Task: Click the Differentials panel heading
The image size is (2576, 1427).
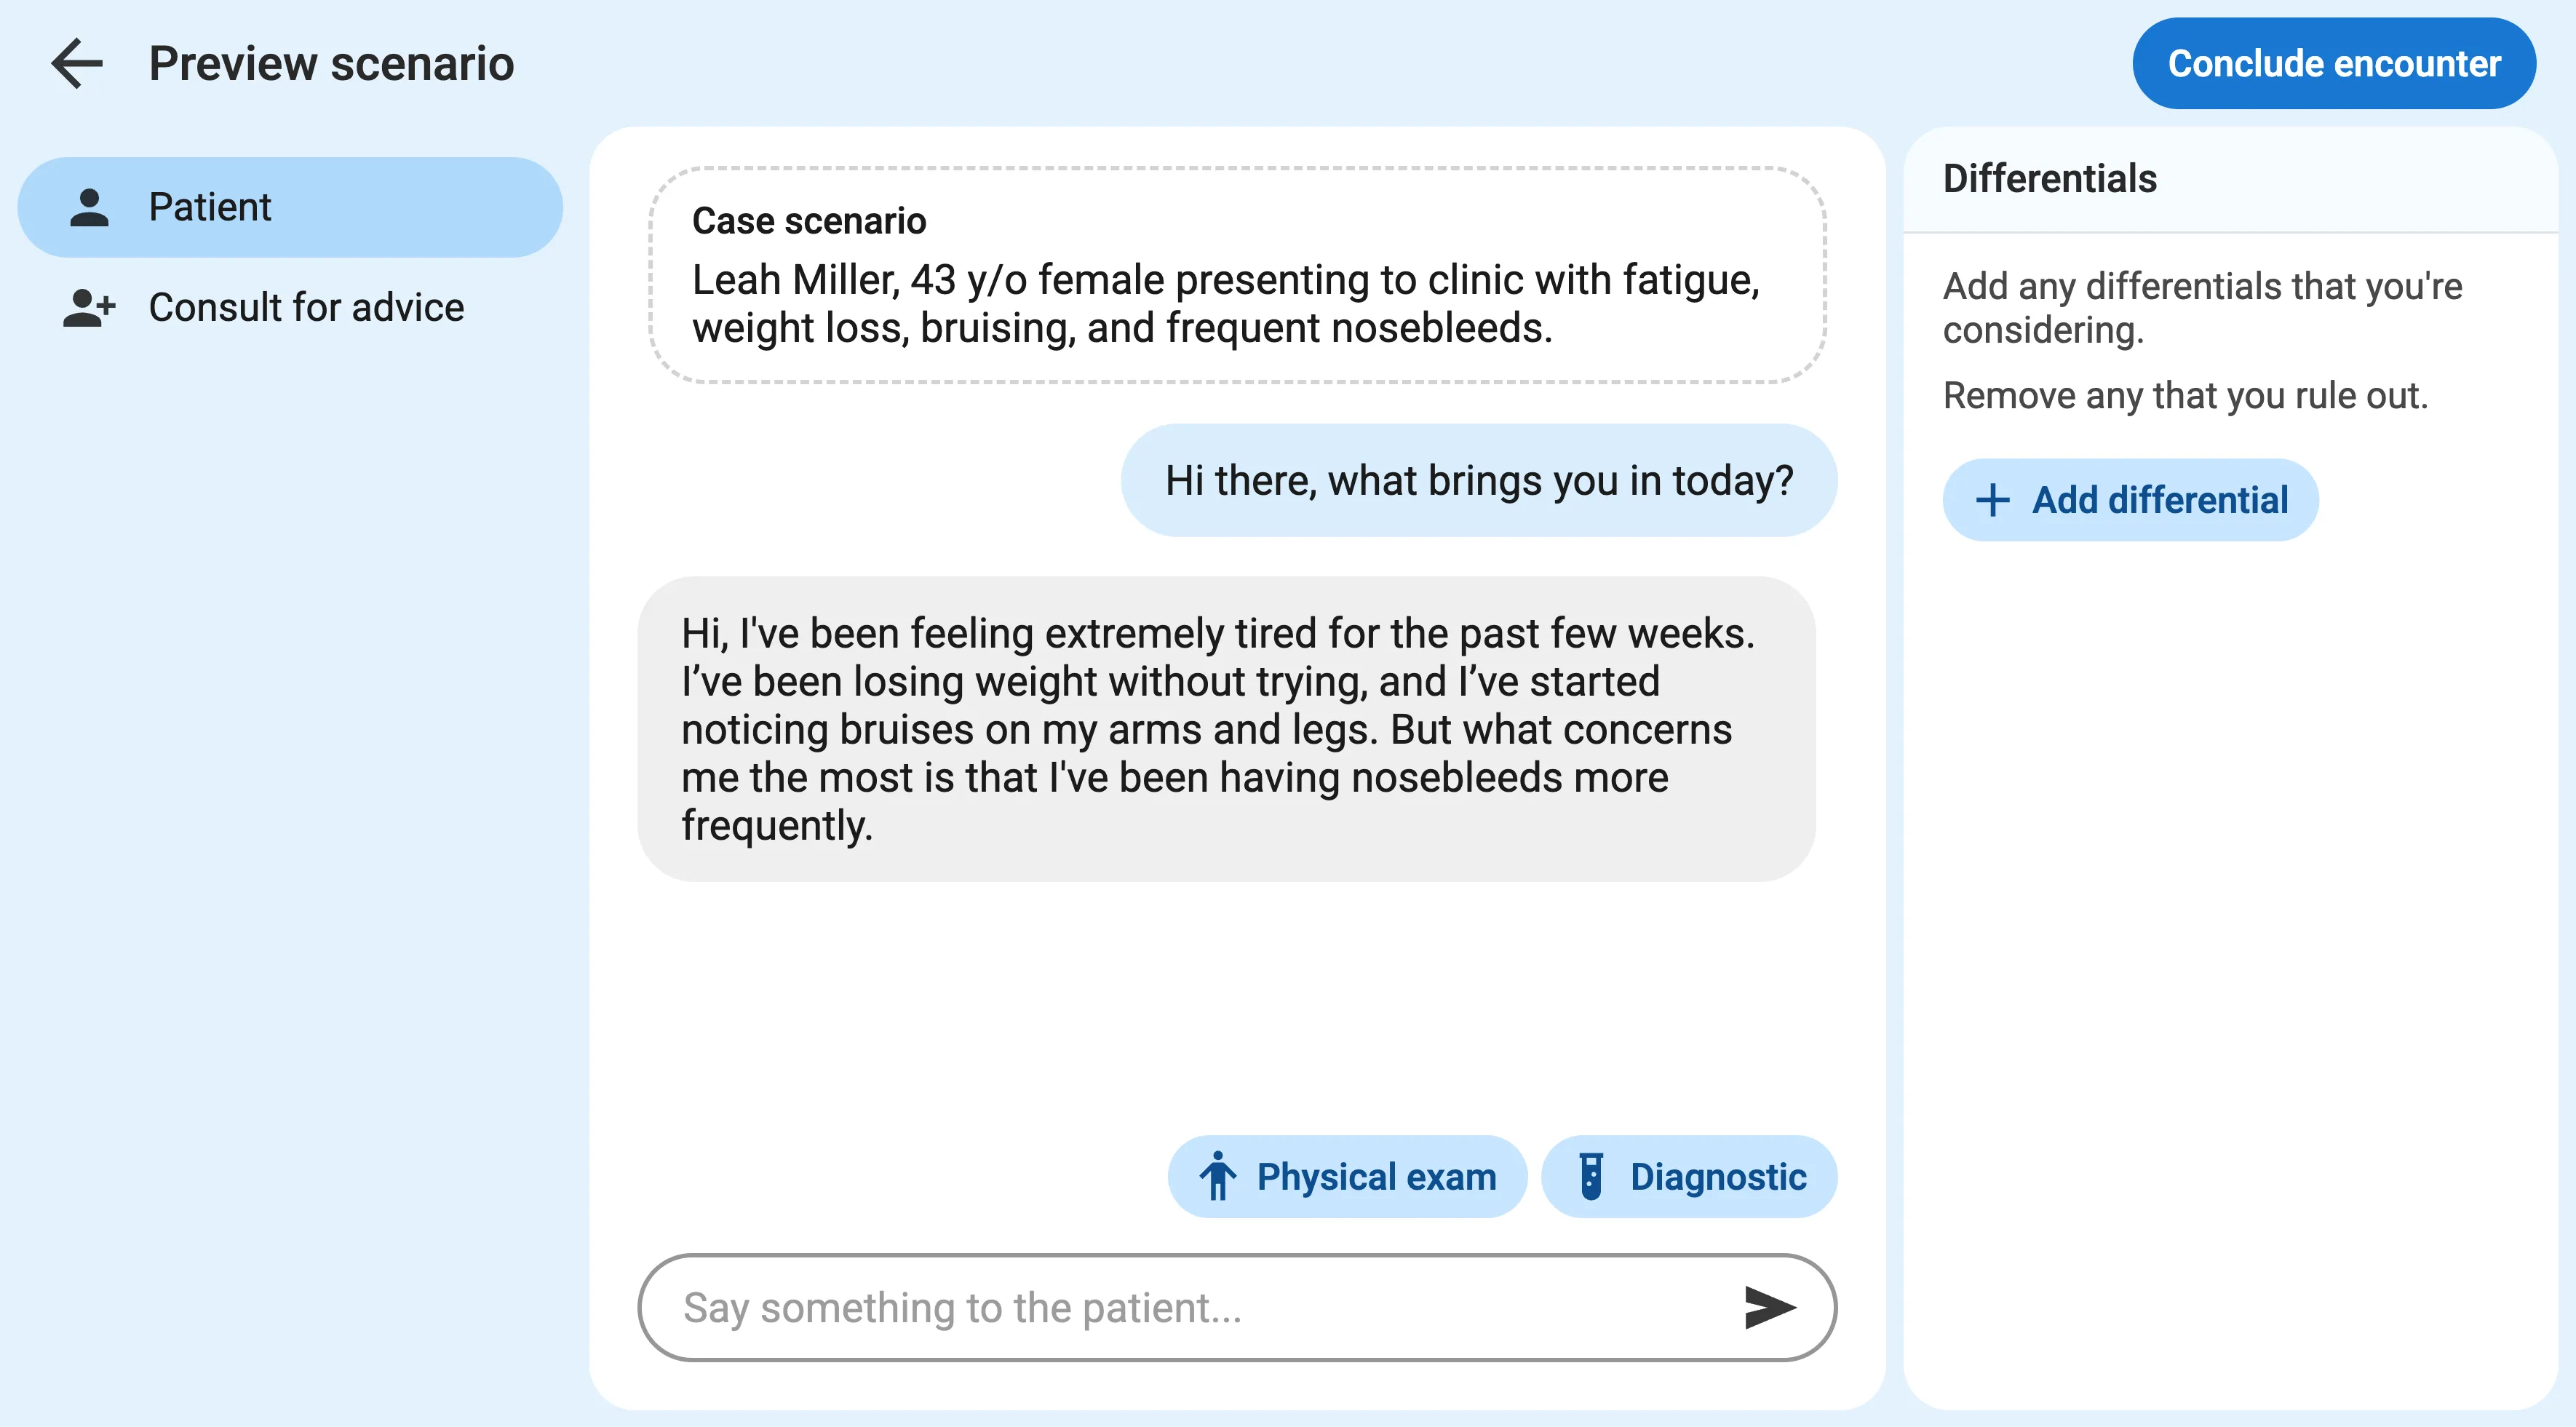Action: [x=2049, y=179]
